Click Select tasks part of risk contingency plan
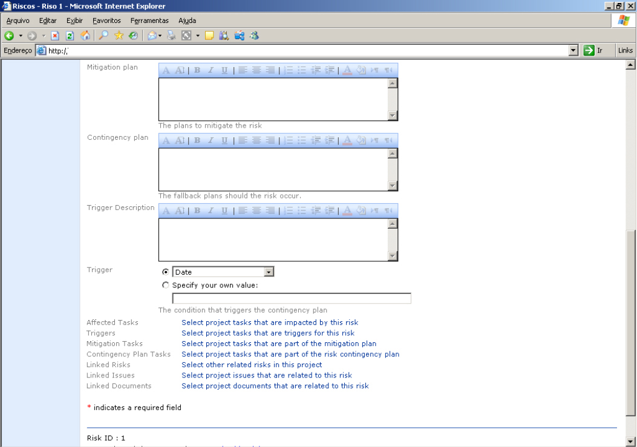 coord(290,354)
